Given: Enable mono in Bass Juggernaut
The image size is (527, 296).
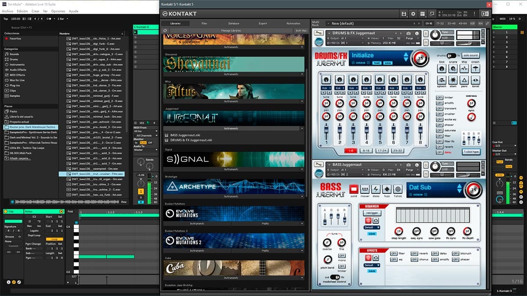Looking at the screenshot, I should click(x=342, y=256).
